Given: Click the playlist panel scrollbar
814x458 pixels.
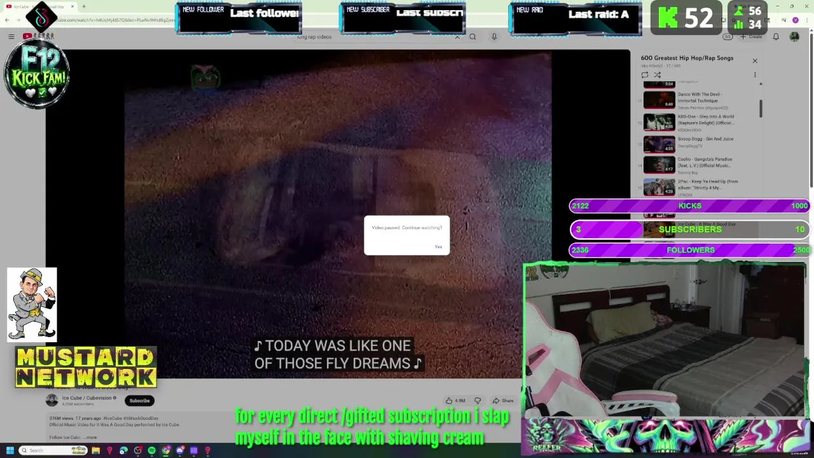Looking at the screenshot, I should [761, 108].
